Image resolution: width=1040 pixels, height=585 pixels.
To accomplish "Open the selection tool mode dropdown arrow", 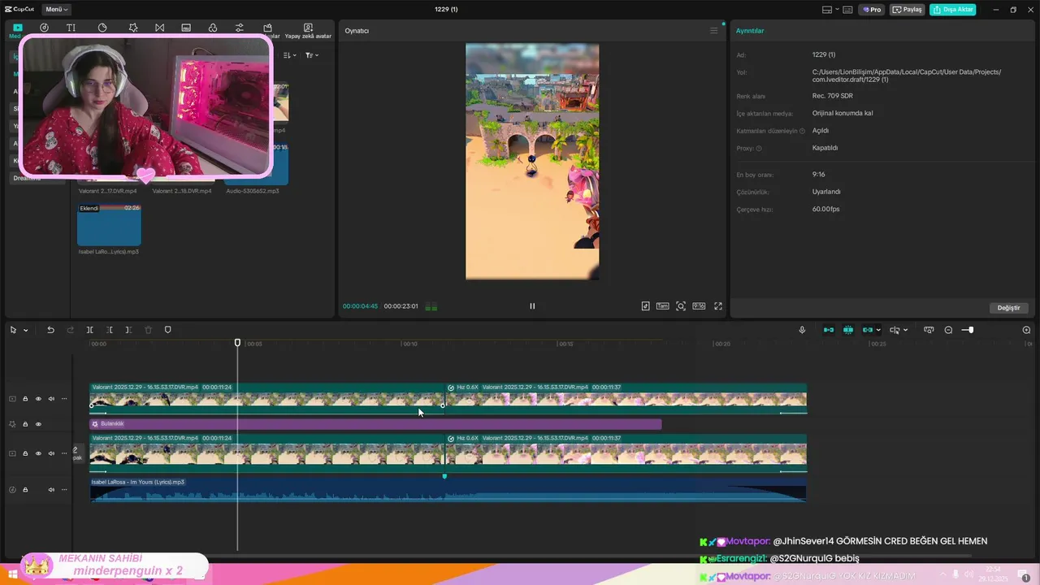I will tap(26, 330).
